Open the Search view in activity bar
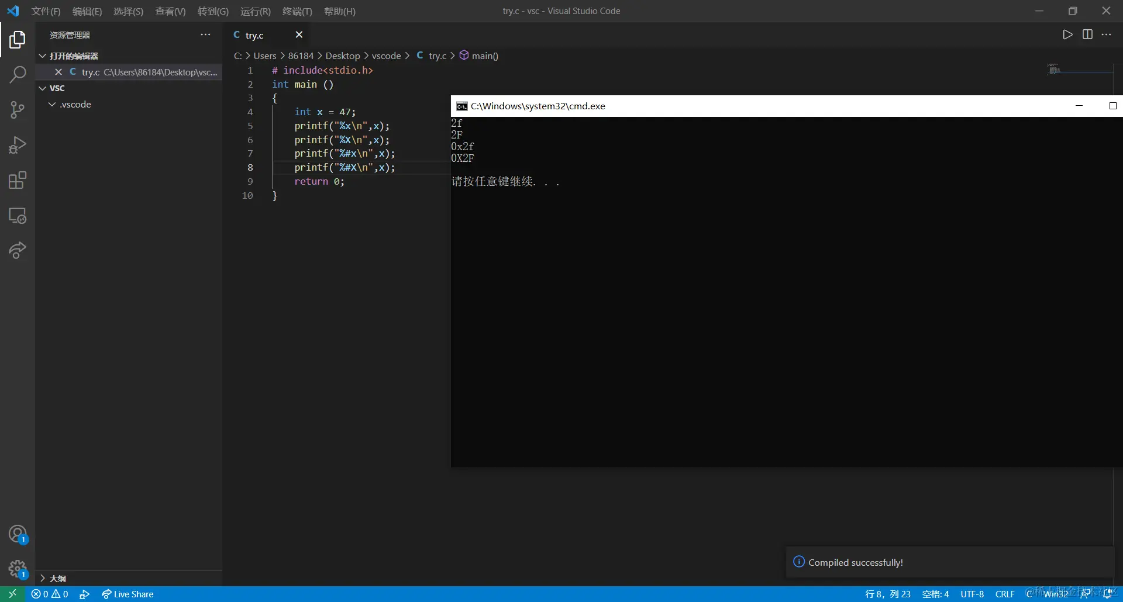This screenshot has height=602, width=1123. [18, 75]
